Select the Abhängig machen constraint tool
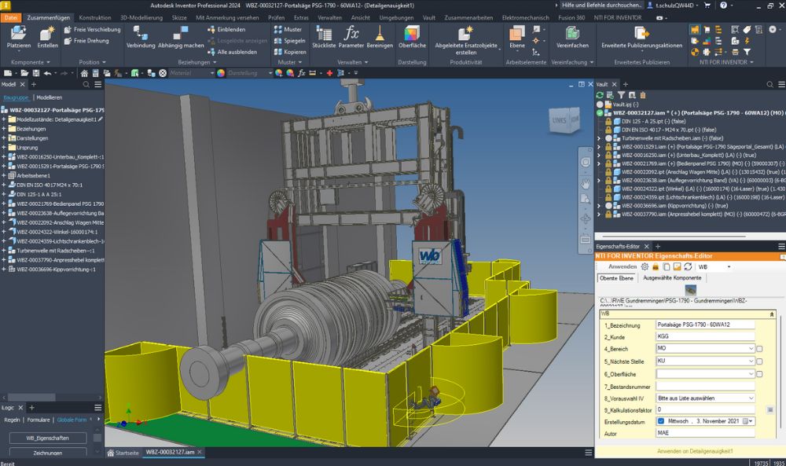This screenshot has width=786, height=466. tap(181, 37)
